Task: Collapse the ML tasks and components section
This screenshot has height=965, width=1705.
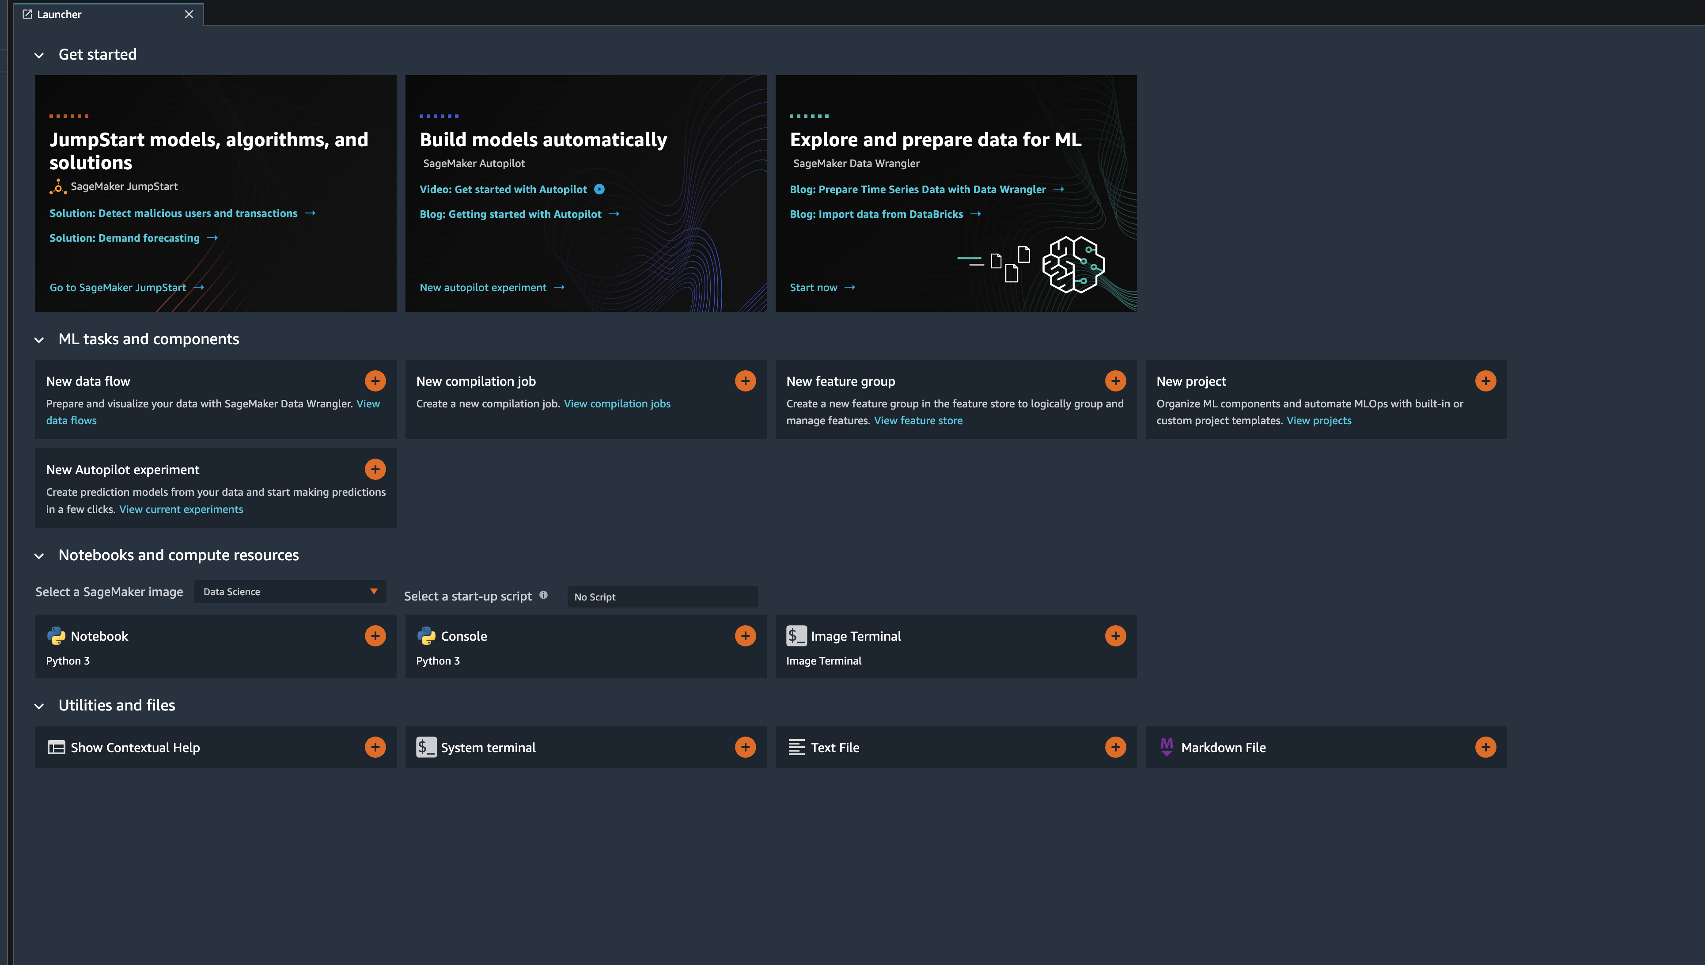Action: click(39, 340)
